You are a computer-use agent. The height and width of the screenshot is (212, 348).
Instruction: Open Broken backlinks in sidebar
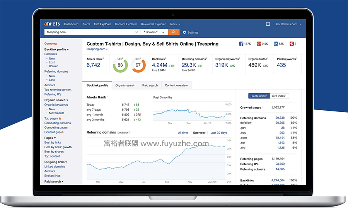tap(54, 66)
